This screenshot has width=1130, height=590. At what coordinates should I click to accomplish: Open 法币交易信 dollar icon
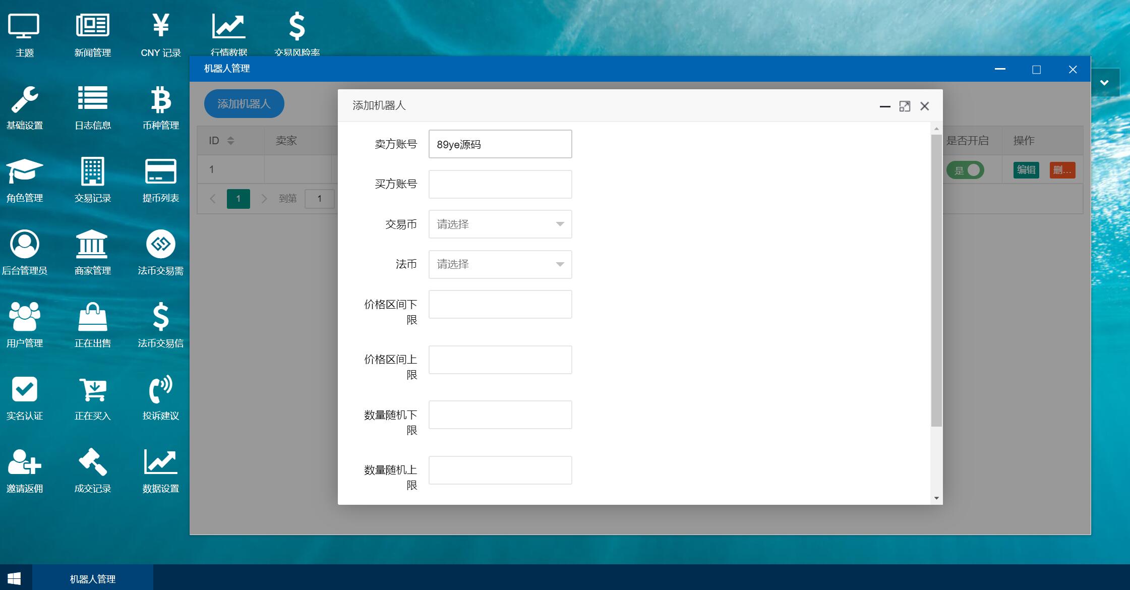[161, 317]
